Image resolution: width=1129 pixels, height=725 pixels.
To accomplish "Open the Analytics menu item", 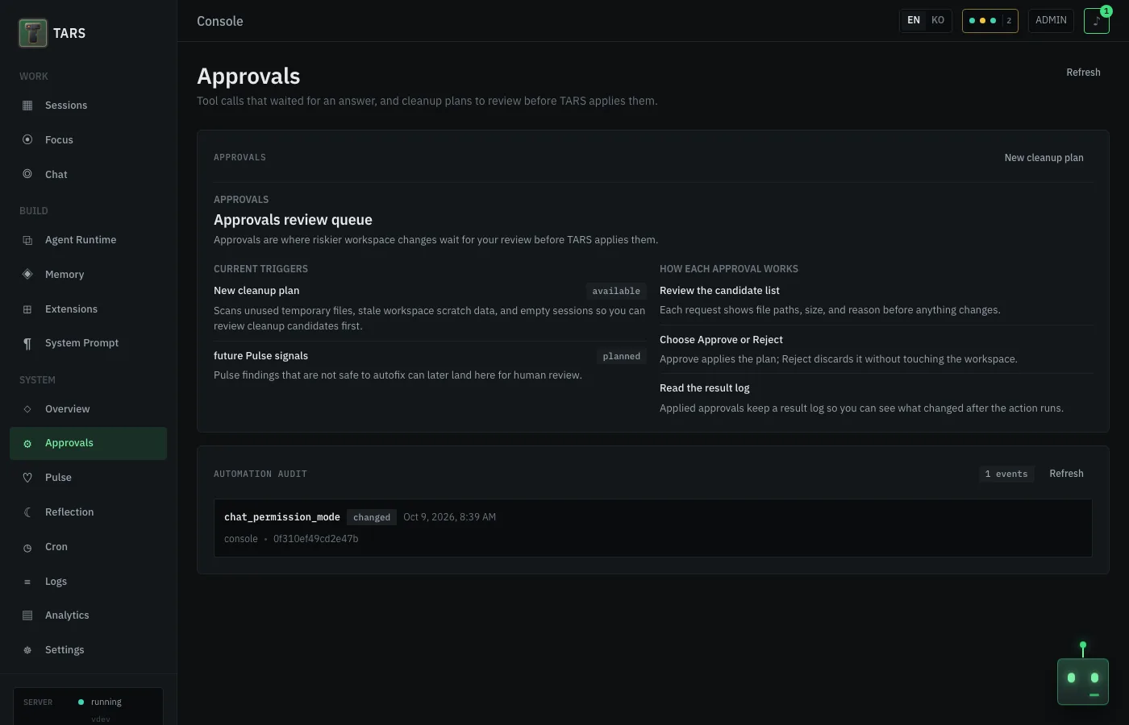I will click(x=88, y=615).
